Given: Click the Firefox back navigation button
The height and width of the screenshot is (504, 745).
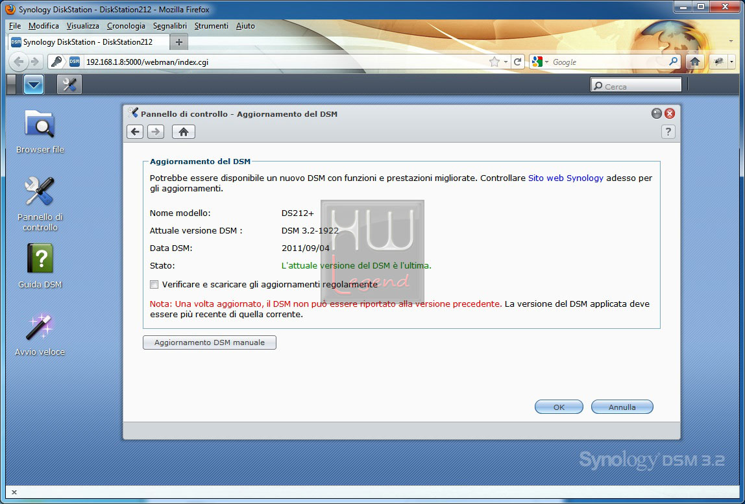Looking at the screenshot, I should coord(19,62).
